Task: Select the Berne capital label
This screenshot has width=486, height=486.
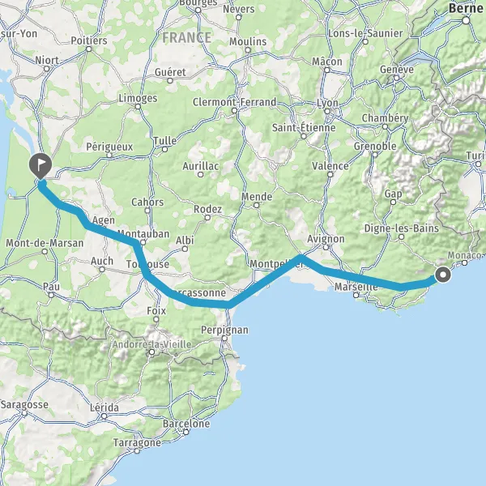Action: point(466,8)
